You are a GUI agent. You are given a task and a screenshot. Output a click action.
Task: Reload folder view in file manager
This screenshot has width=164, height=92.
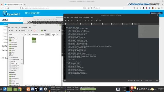38,31
